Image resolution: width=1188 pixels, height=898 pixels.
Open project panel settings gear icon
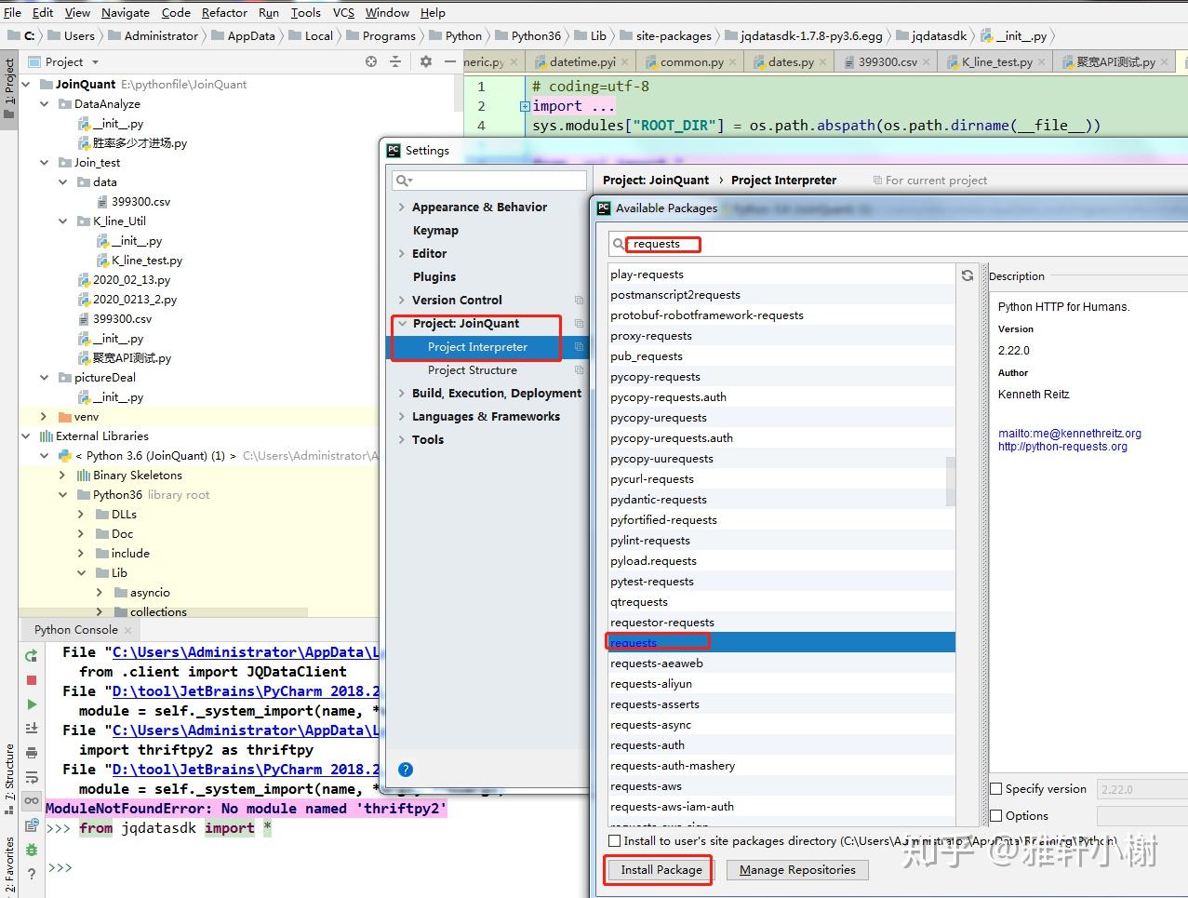pos(426,61)
